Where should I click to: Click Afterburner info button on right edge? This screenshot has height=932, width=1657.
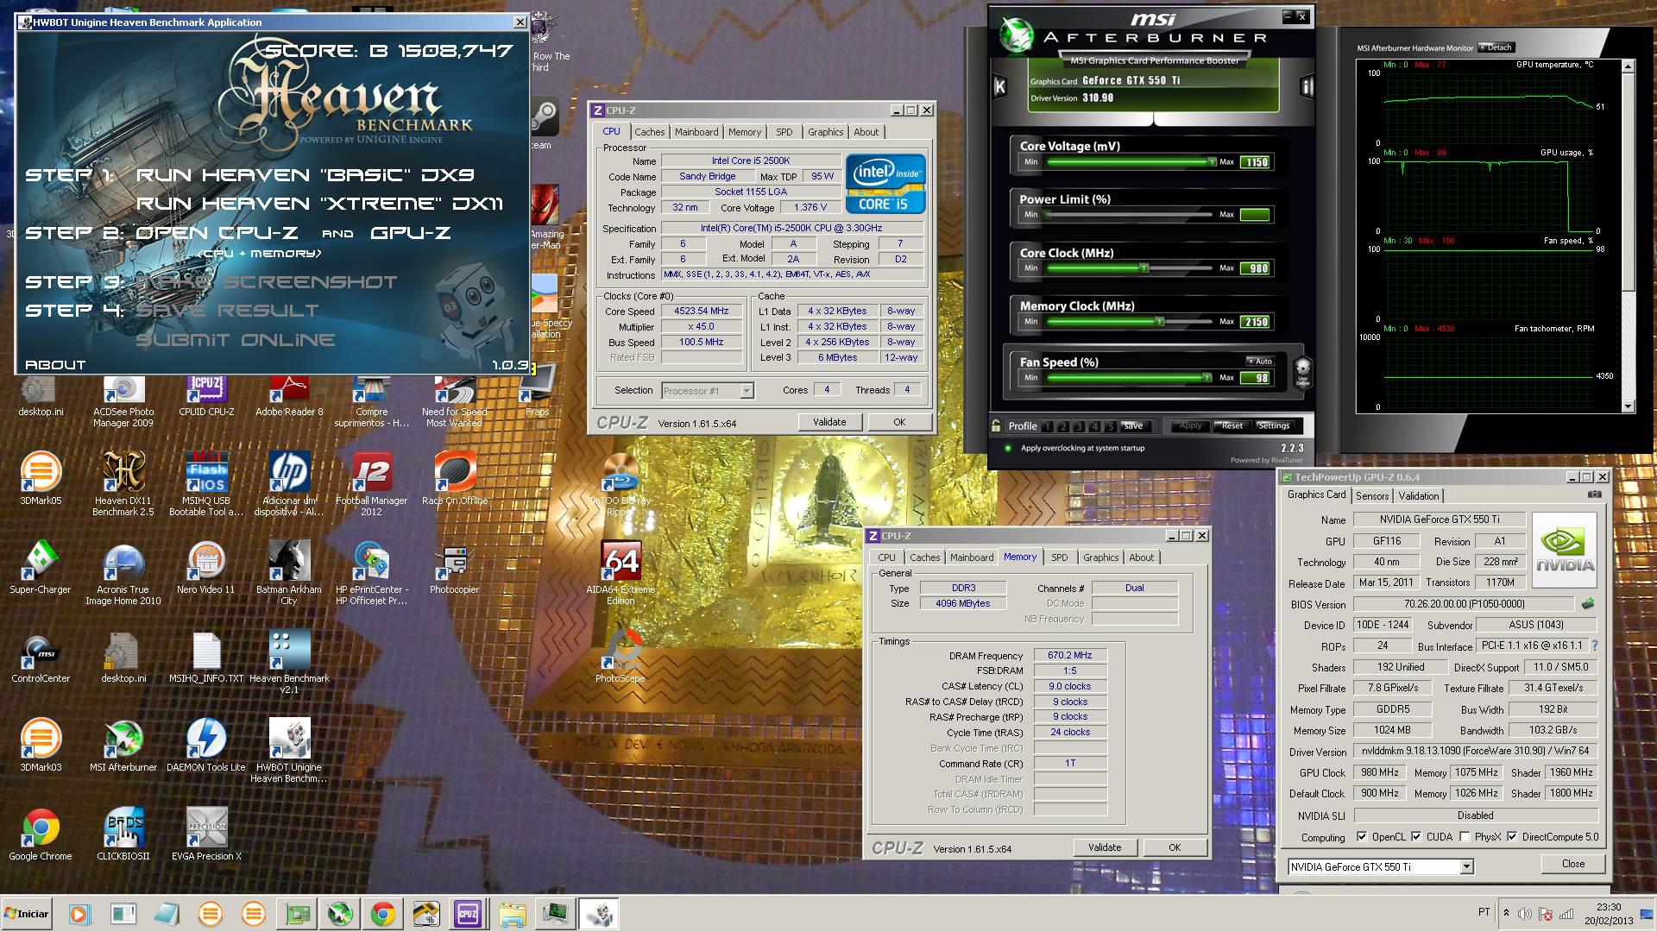(1307, 86)
